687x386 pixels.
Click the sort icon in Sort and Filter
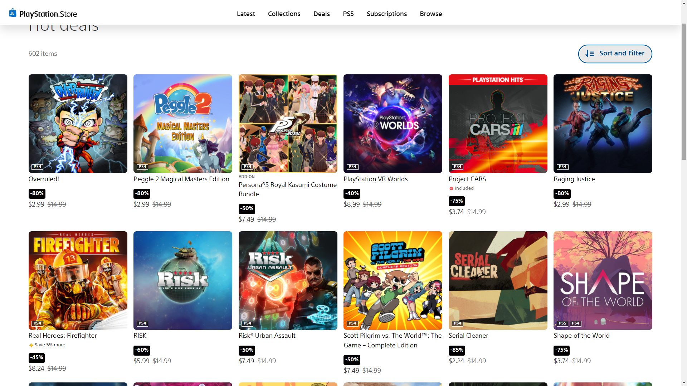pos(589,54)
